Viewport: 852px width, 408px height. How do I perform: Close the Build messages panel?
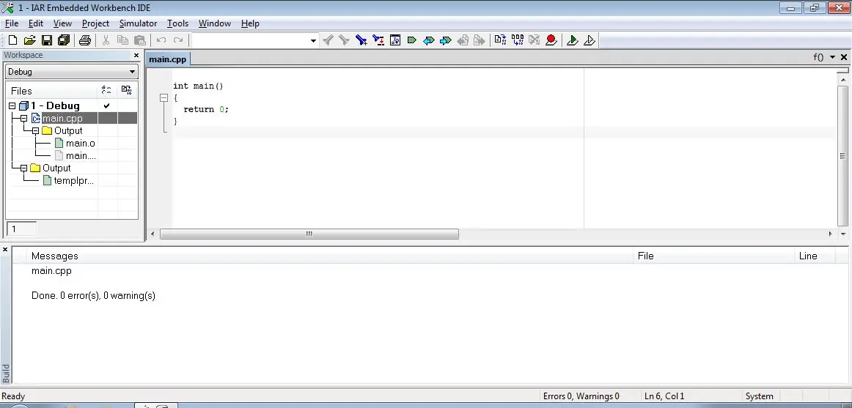coord(5,250)
